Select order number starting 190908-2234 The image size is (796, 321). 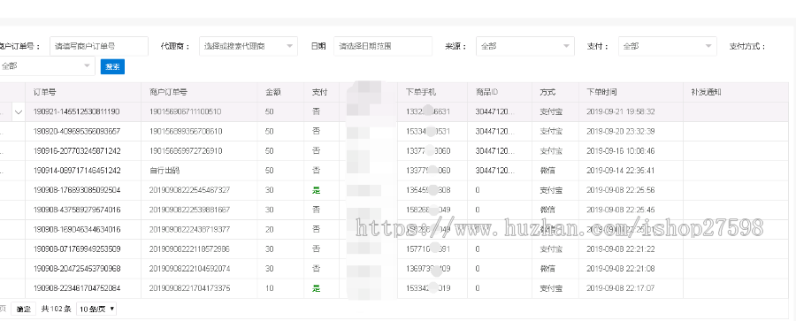(x=77, y=288)
